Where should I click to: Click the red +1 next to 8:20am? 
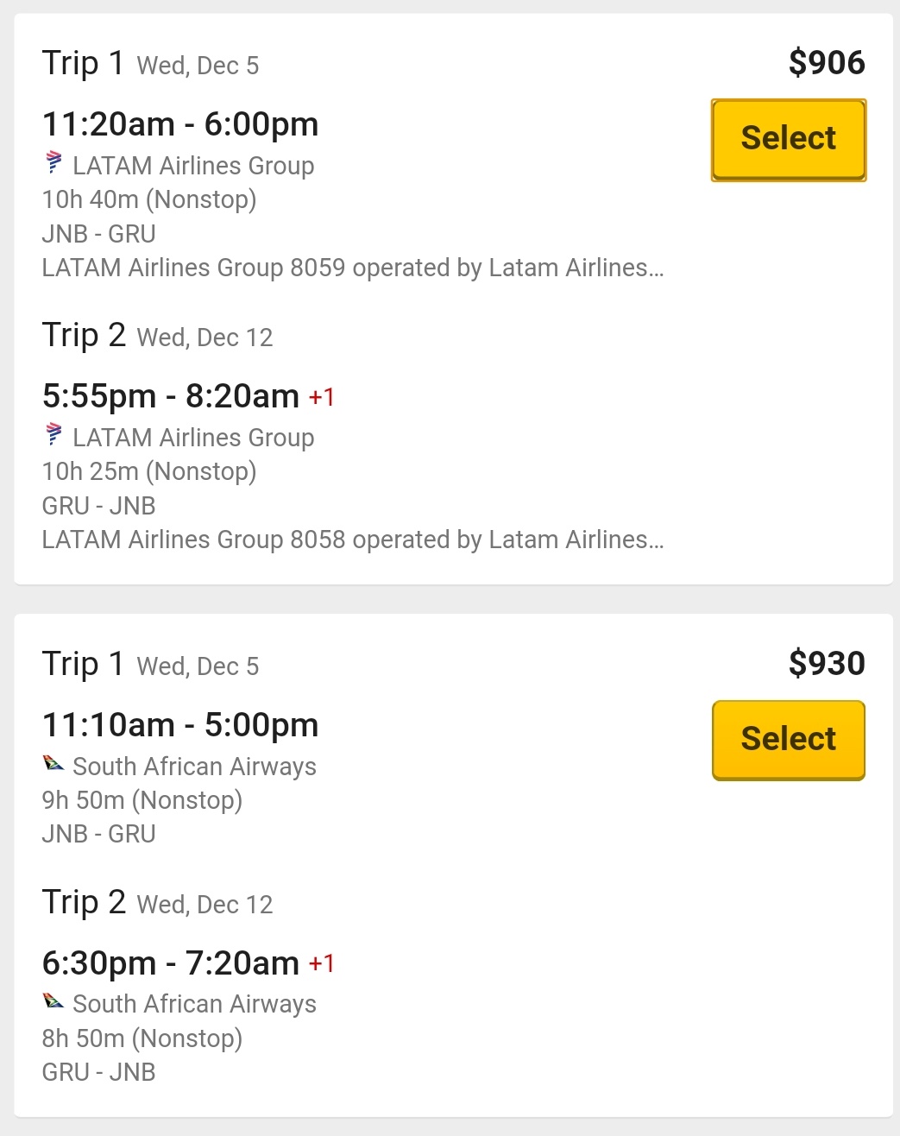point(322,397)
